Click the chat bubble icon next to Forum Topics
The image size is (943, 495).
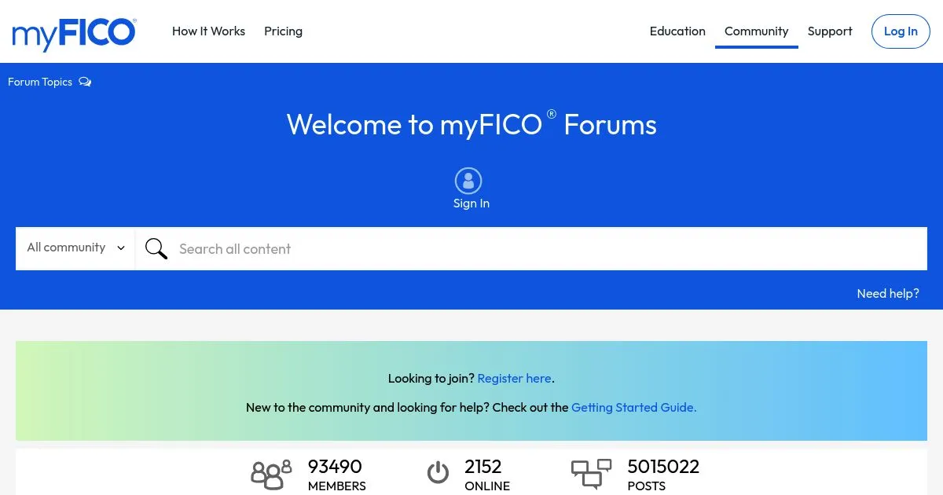[x=85, y=82]
